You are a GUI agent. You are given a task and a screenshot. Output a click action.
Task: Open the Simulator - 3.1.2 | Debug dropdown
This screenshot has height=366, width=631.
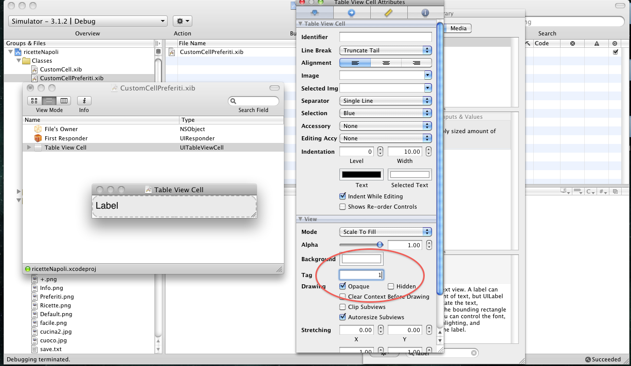coord(87,21)
